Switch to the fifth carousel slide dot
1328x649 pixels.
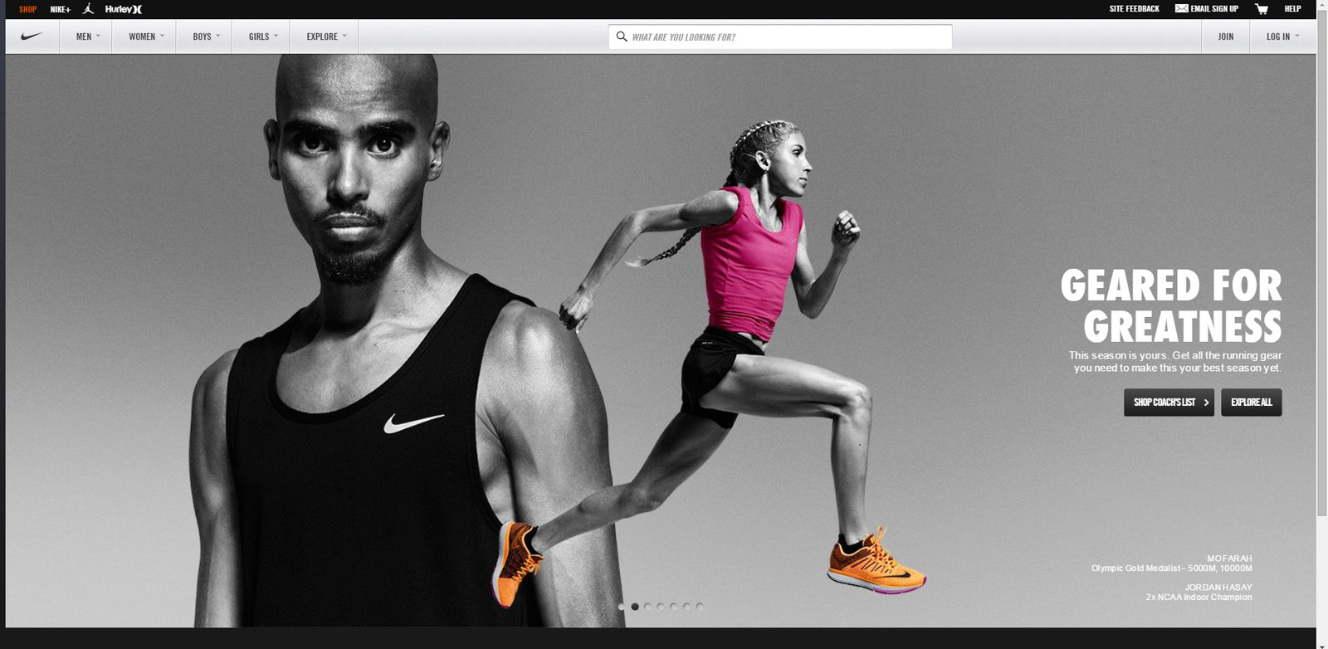[x=673, y=607]
